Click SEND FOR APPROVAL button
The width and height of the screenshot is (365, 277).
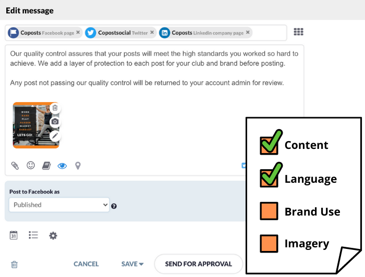pos(198,264)
